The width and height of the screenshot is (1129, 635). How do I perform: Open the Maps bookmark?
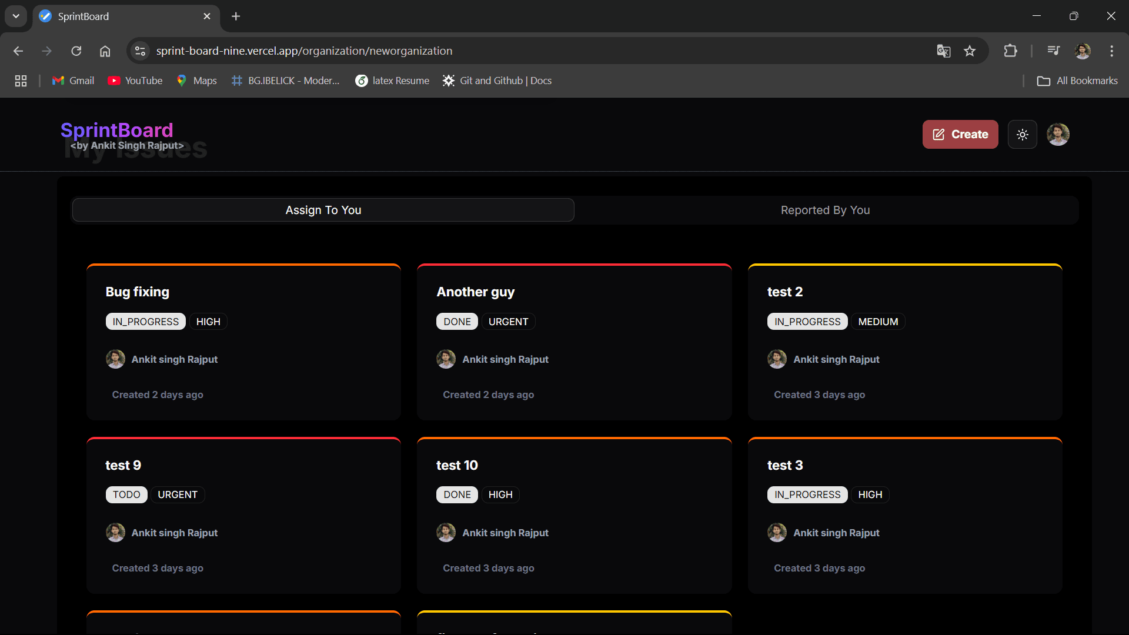(197, 81)
